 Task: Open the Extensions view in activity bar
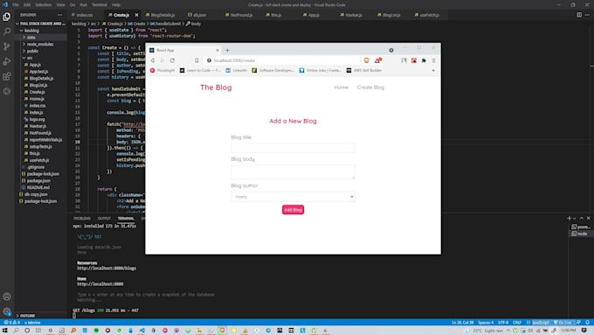7,76
